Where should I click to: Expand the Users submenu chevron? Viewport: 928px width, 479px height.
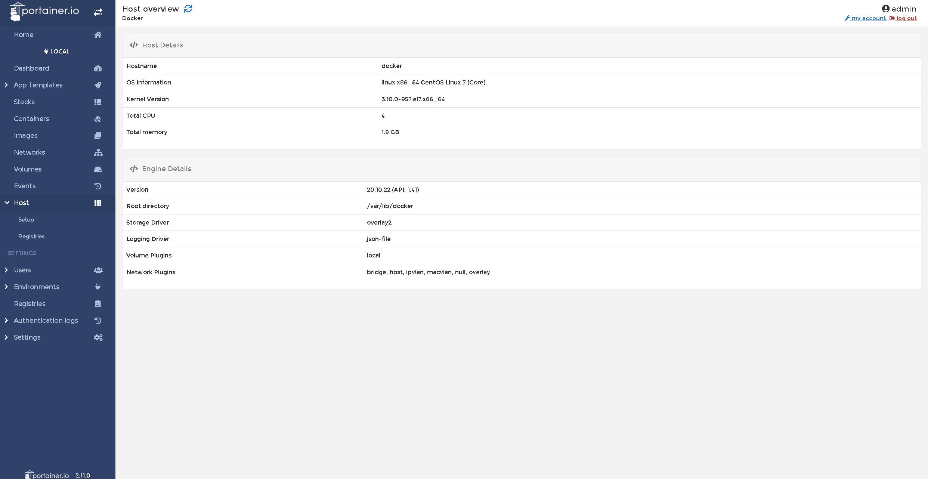tap(6, 270)
